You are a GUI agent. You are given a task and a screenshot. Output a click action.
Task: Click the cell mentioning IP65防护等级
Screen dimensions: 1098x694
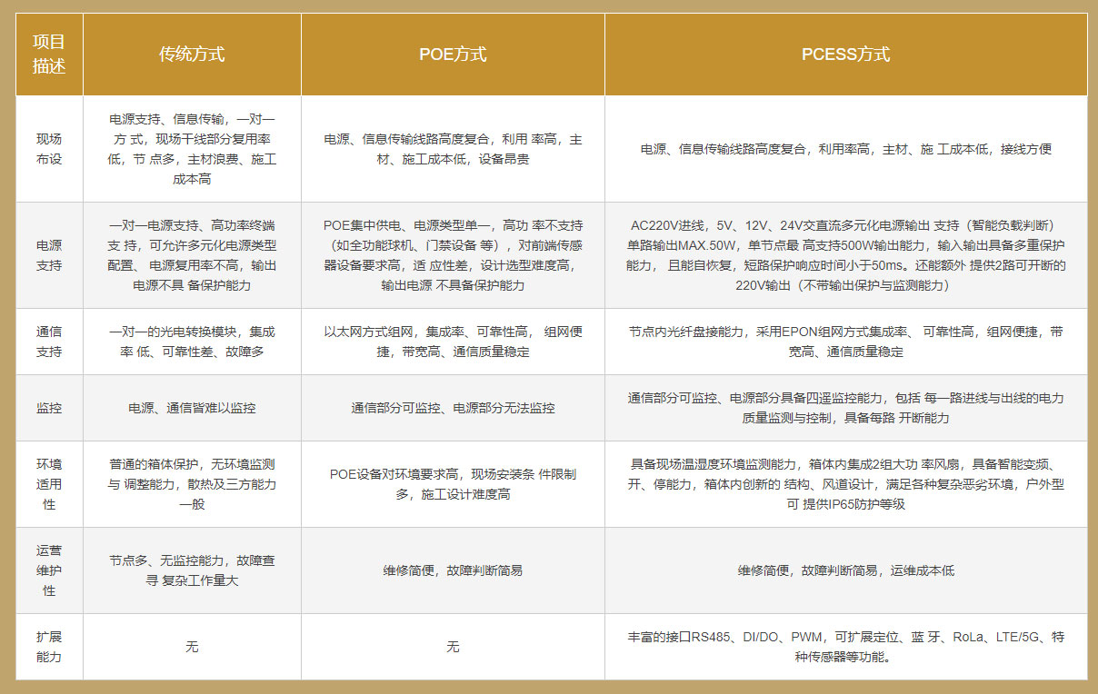845,484
